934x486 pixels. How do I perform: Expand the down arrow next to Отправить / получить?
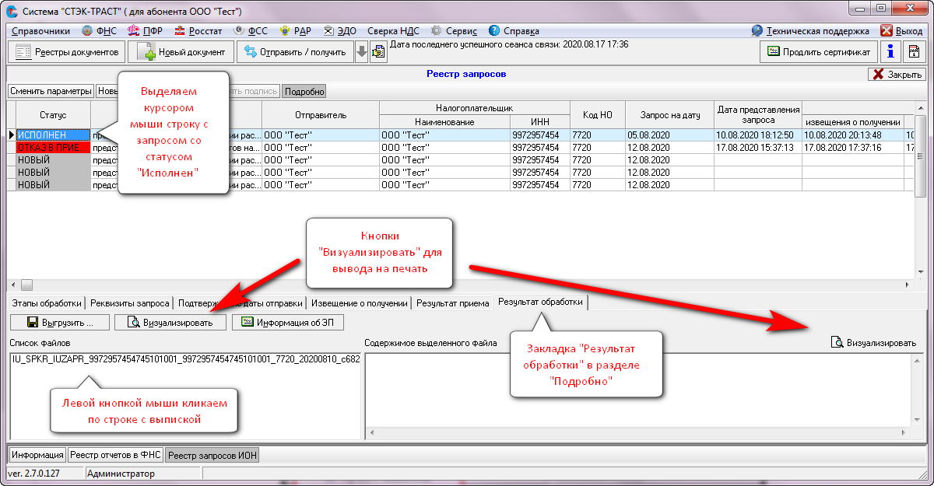tap(361, 53)
